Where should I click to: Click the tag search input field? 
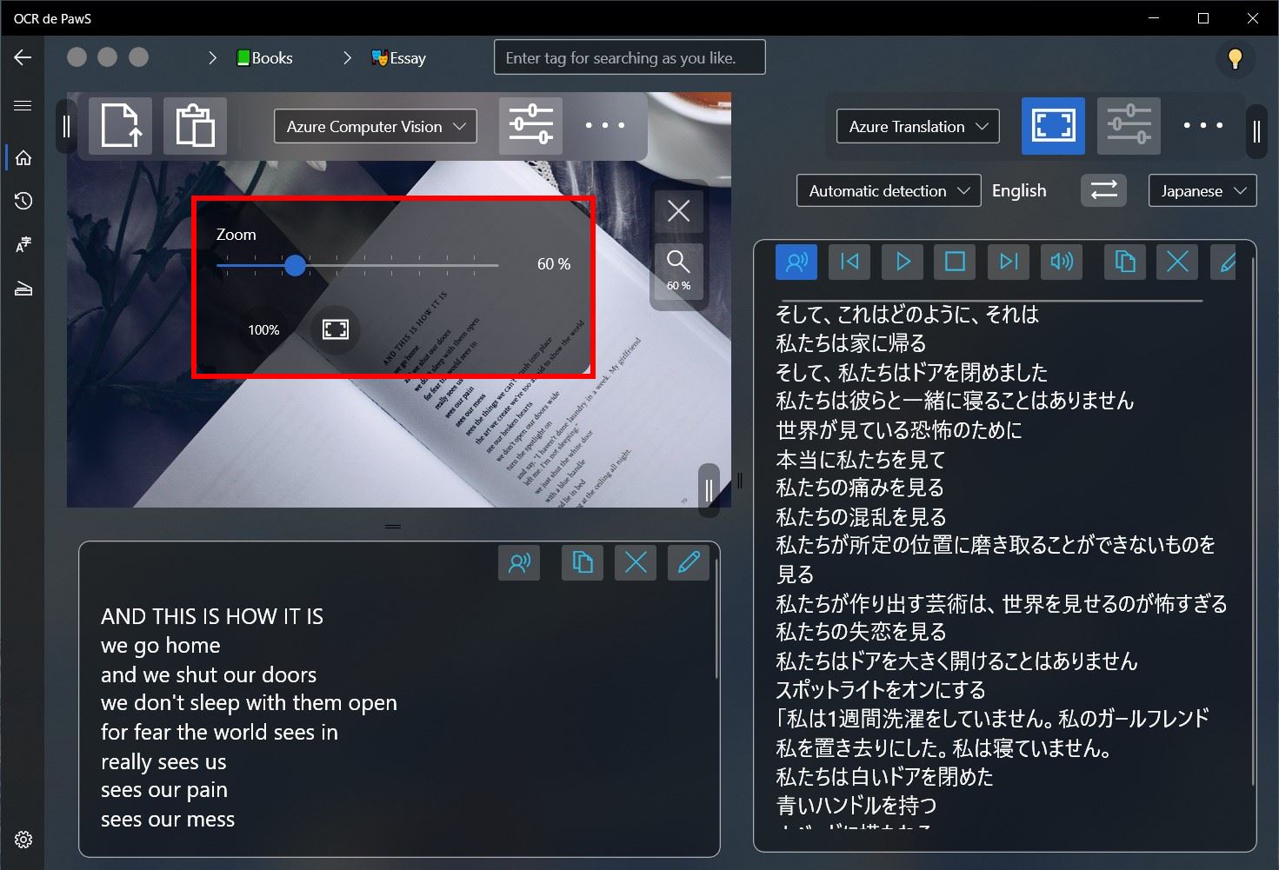point(630,58)
